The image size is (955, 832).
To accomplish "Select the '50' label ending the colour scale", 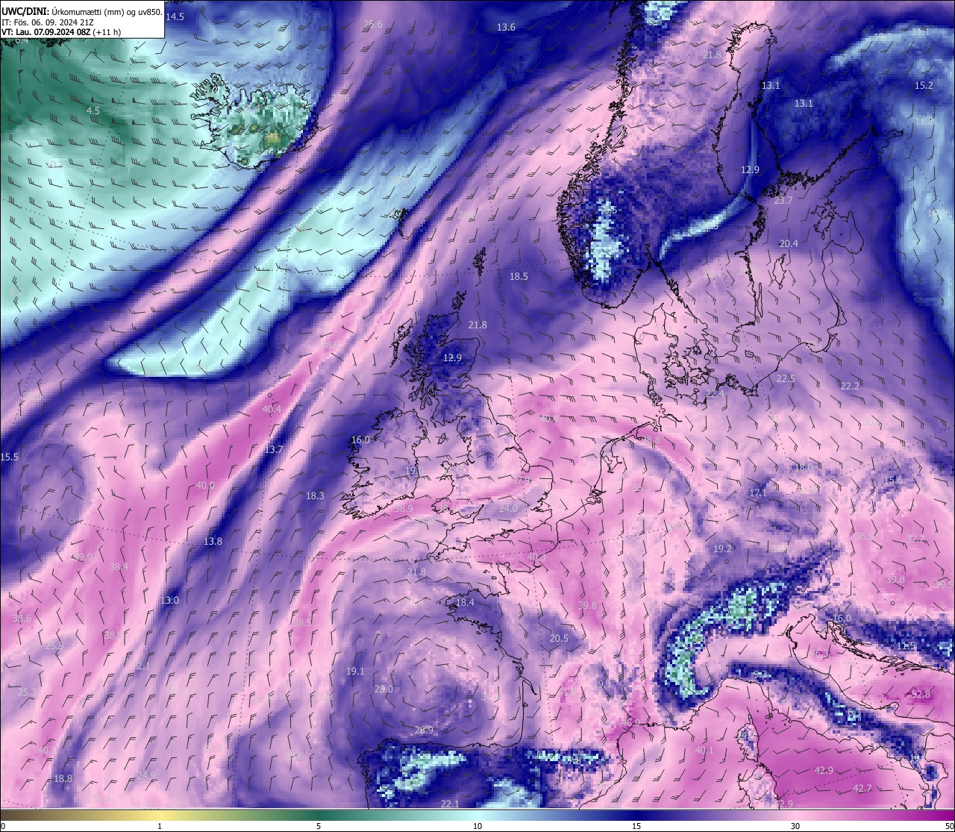I will click(x=949, y=826).
